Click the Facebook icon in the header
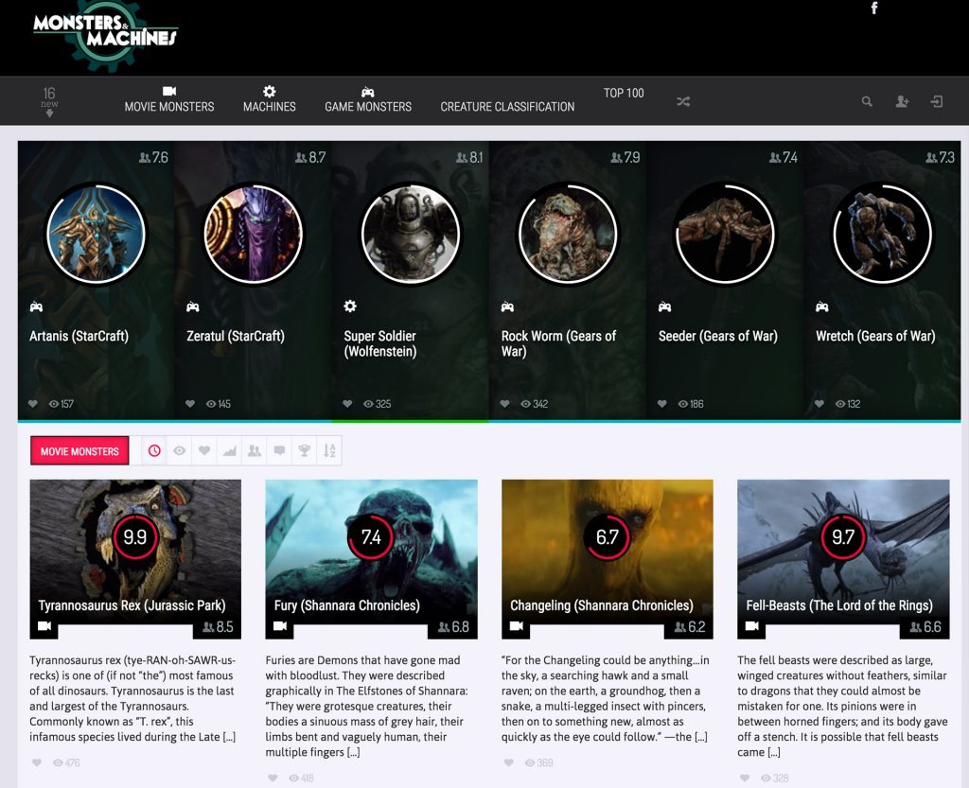The image size is (969, 788). tap(874, 9)
